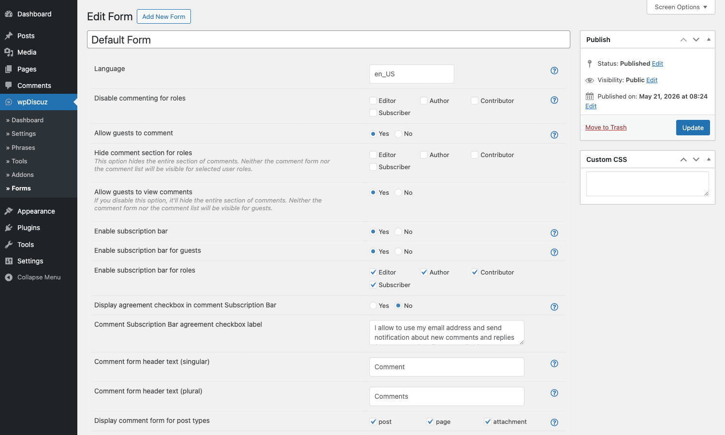The image size is (725, 435).
Task: Click the Add New Form button
Action: pyautogui.click(x=164, y=16)
